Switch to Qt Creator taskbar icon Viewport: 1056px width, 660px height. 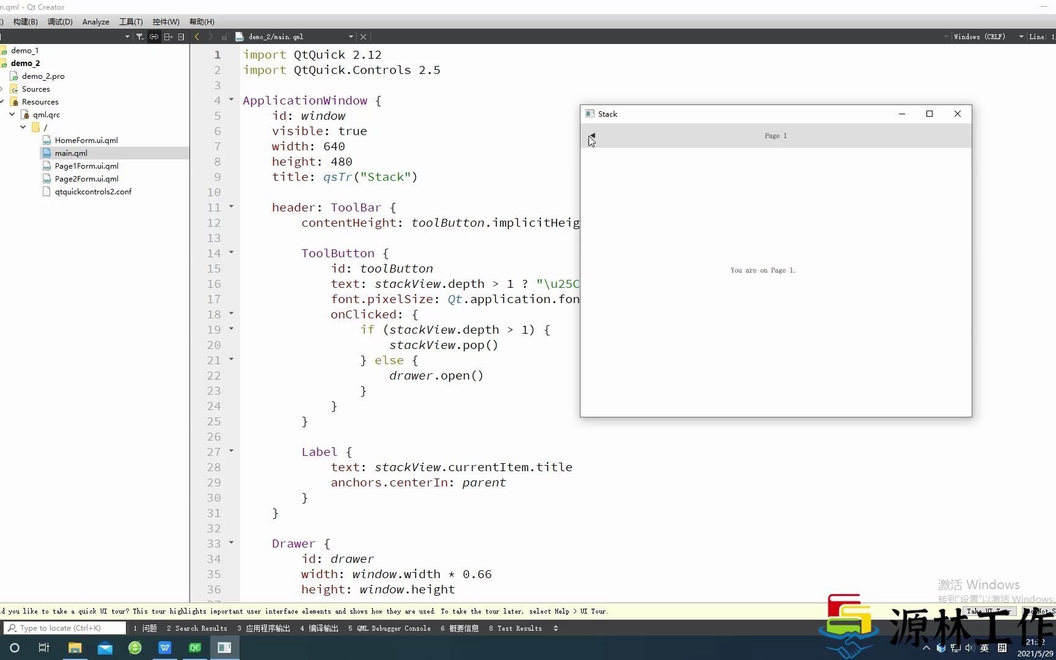tap(195, 648)
